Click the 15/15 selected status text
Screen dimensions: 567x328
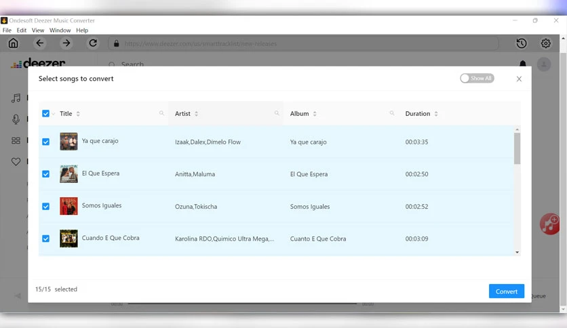(x=56, y=289)
